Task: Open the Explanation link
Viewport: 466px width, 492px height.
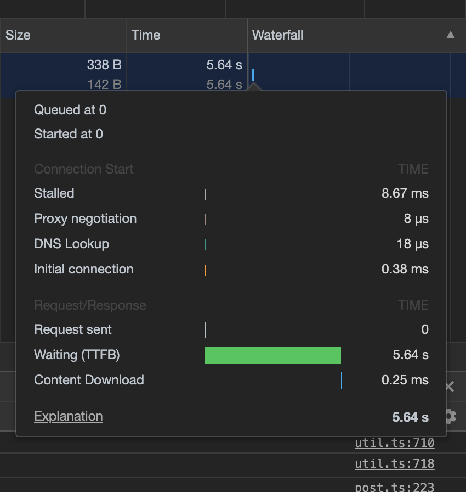Action: pyautogui.click(x=68, y=416)
